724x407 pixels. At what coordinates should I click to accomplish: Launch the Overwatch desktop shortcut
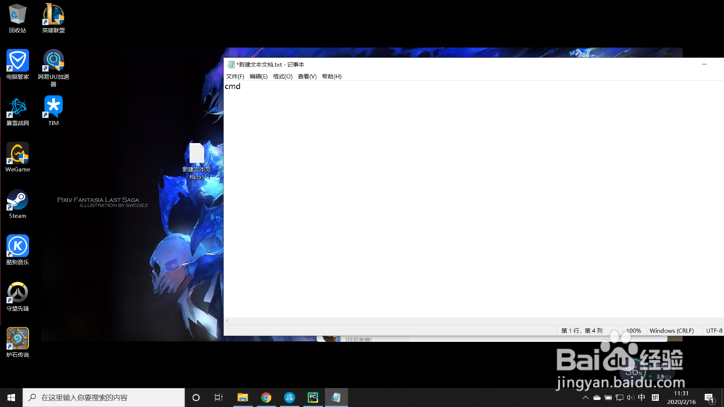pyautogui.click(x=17, y=296)
